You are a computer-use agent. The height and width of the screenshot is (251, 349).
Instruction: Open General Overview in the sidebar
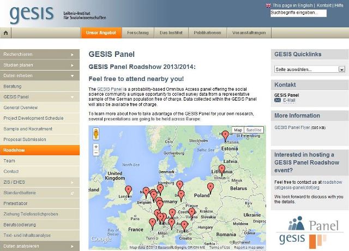coord(40,108)
